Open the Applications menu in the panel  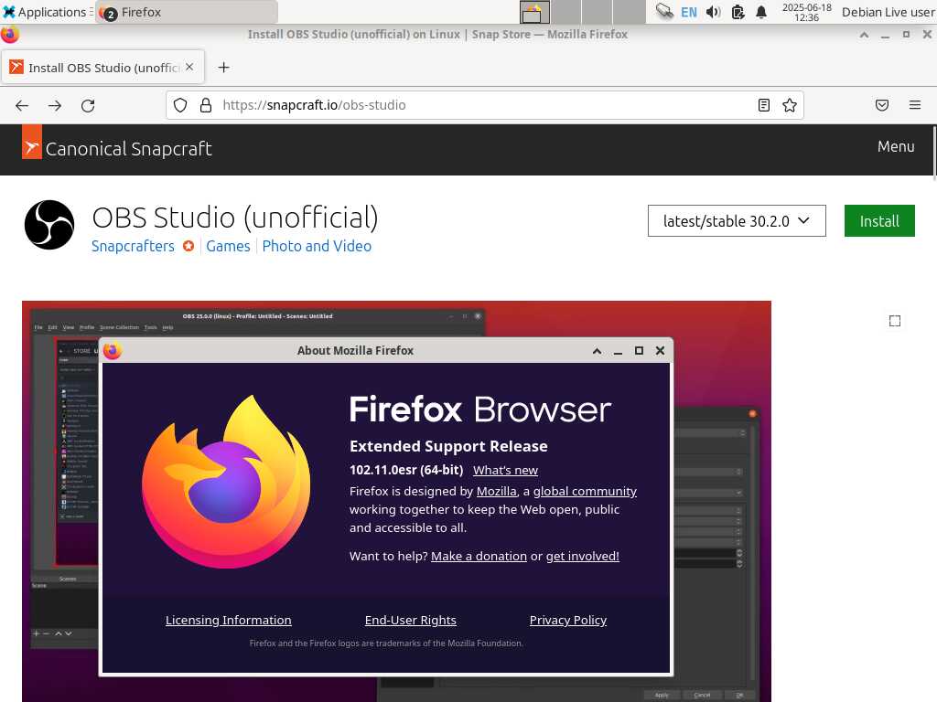pyautogui.click(x=47, y=12)
